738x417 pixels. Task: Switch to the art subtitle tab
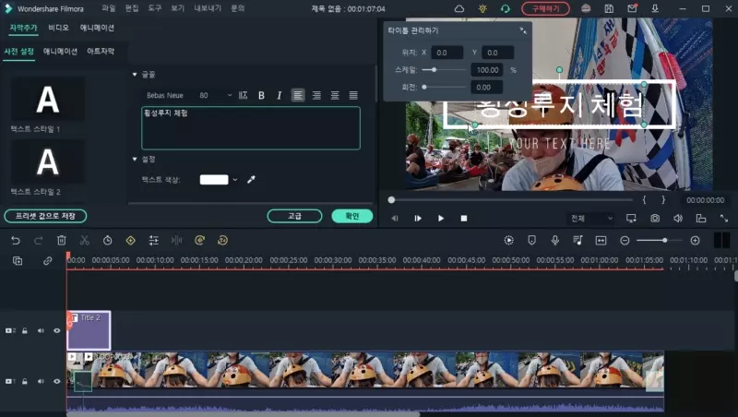tap(101, 51)
